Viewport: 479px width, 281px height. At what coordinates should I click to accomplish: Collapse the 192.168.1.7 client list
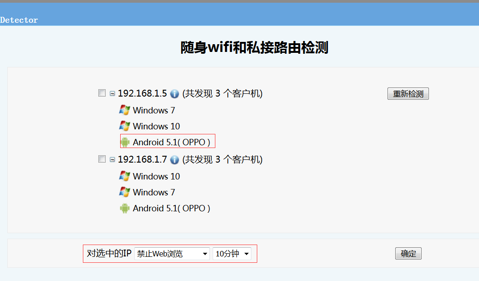pyautogui.click(x=112, y=160)
